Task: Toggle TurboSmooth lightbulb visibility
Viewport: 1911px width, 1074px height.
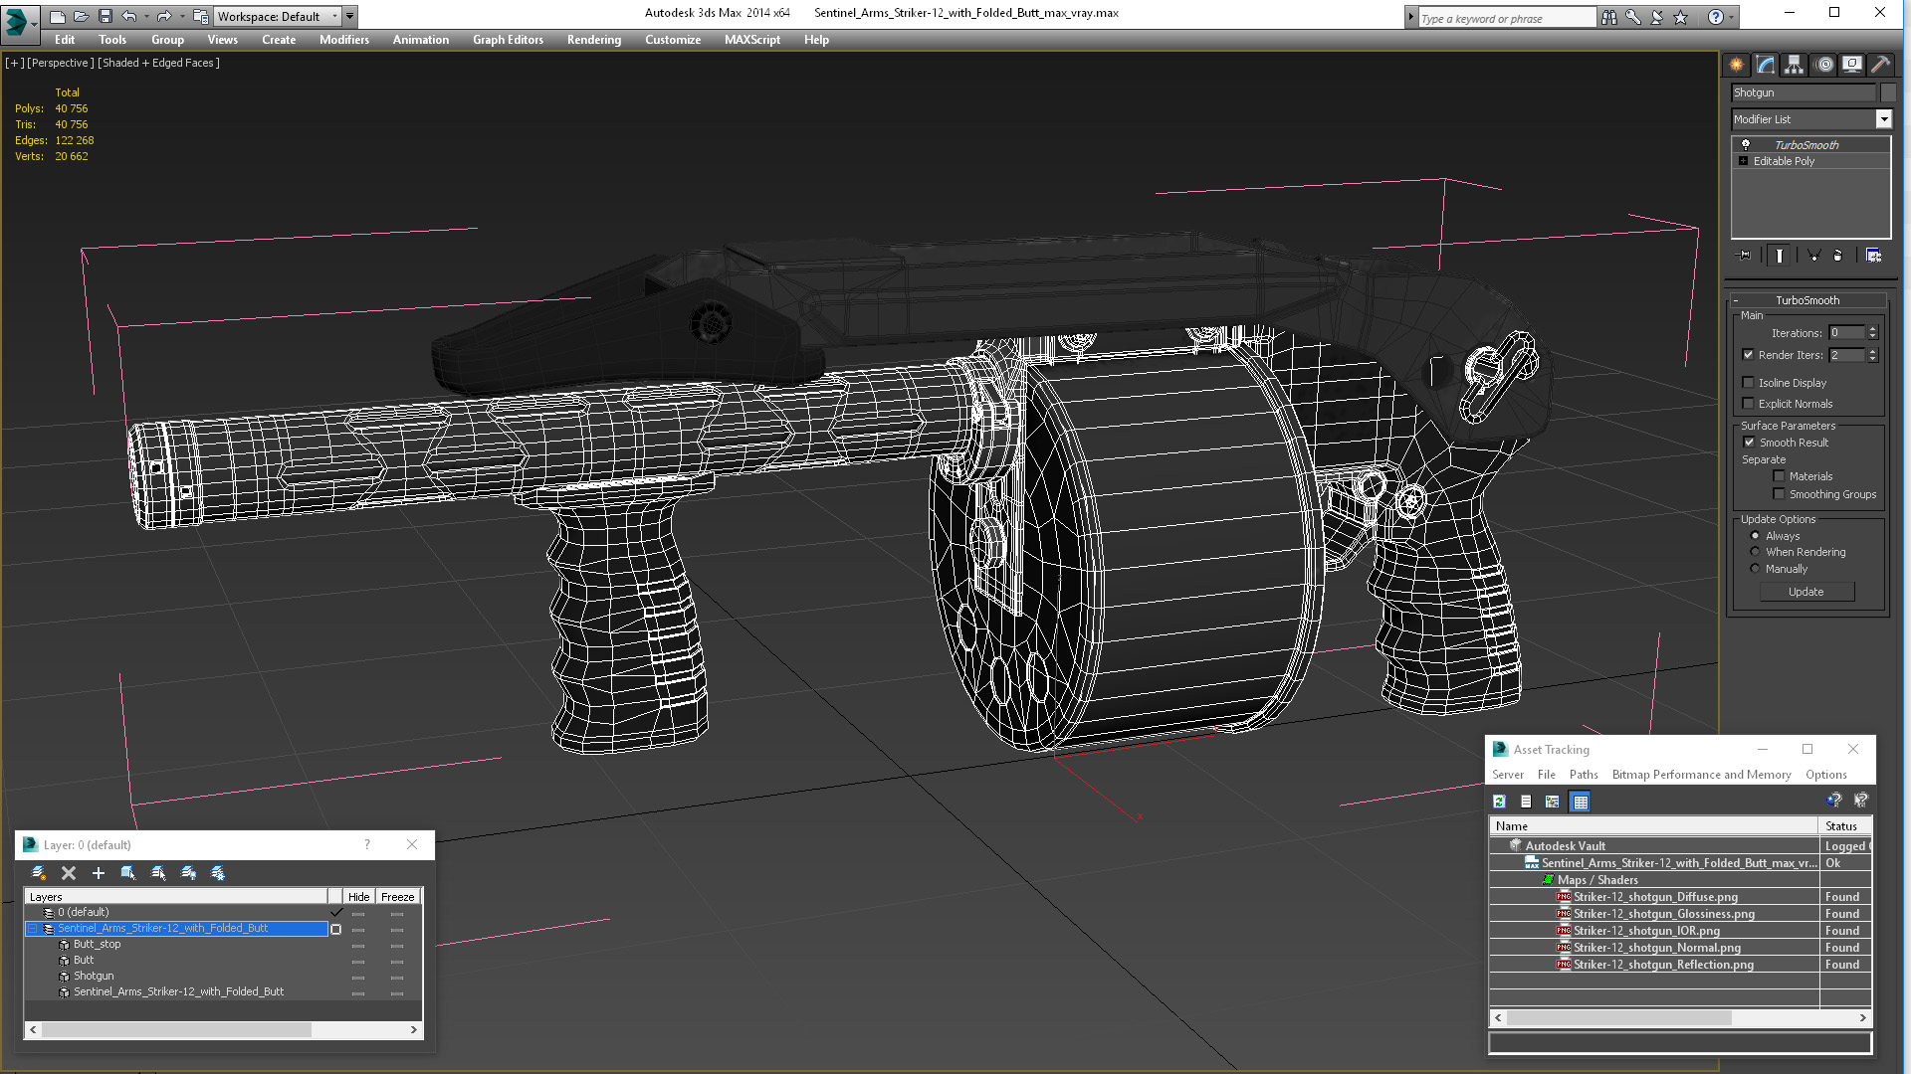Action: pyautogui.click(x=1746, y=144)
